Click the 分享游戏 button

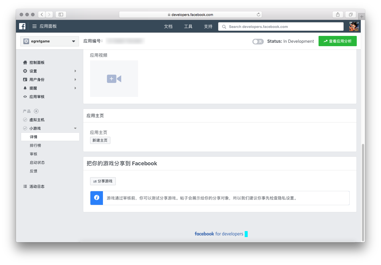pyautogui.click(x=103, y=181)
